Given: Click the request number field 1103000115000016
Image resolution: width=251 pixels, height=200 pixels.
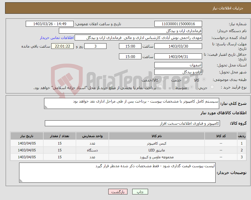Looking at the screenshot, I should [178, 24].
